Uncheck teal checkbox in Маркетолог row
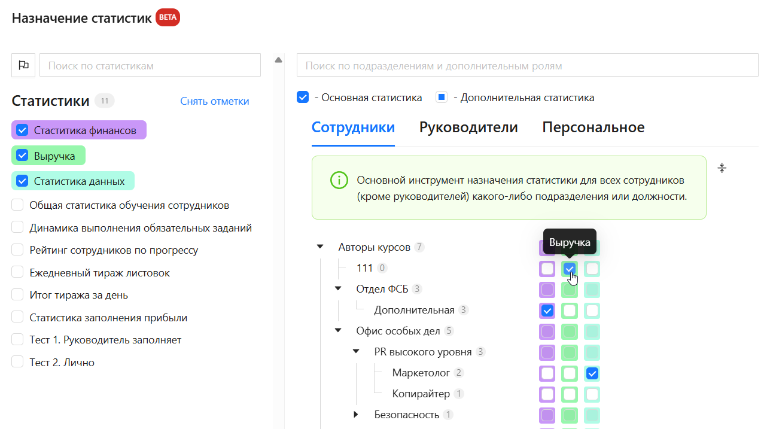The height and width of the screenshot is (429, 770). tap(592, 374)
